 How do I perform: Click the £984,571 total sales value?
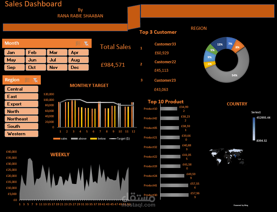coord(113,65)
